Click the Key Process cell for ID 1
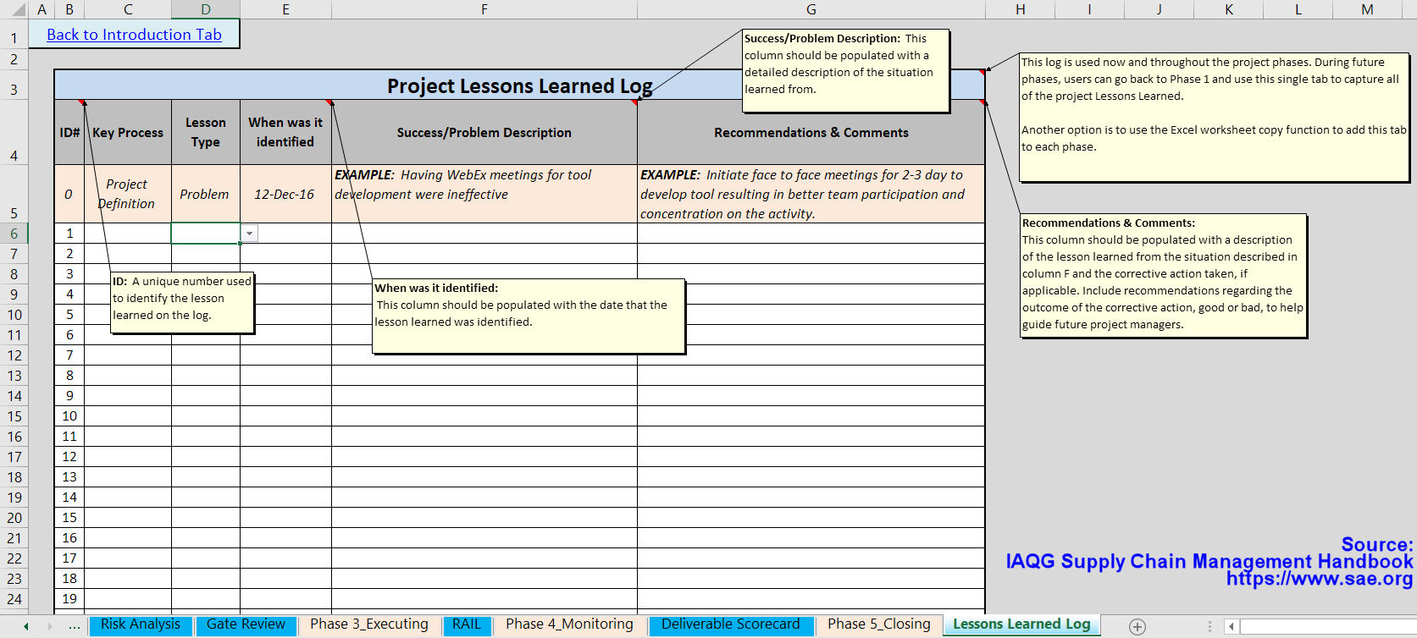The image size is (1417, 638). coord(128,234)
